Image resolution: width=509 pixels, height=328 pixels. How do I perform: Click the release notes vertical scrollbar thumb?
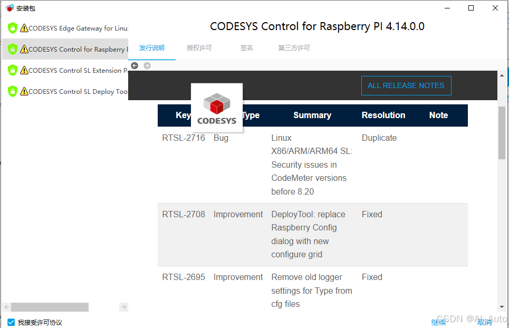pyautogui.click(x=502, y=133)
